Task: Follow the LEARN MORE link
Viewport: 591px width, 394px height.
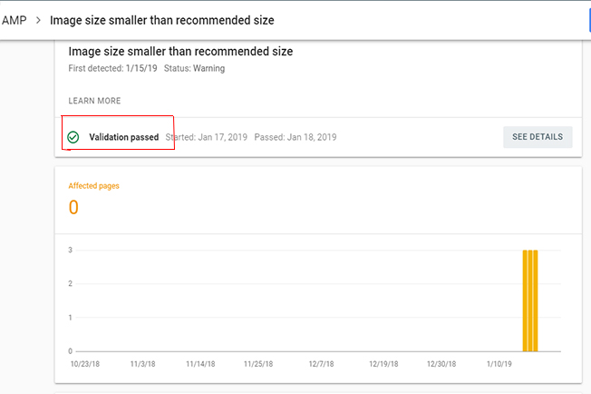Action: coord(94,101)
